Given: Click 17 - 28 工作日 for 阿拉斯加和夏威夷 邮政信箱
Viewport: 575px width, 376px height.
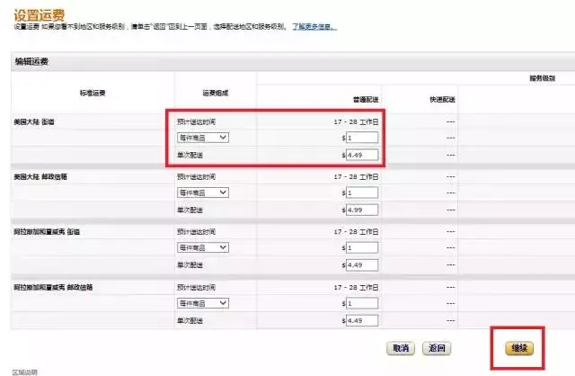Looking at the screenshot, I should point(356,287).
